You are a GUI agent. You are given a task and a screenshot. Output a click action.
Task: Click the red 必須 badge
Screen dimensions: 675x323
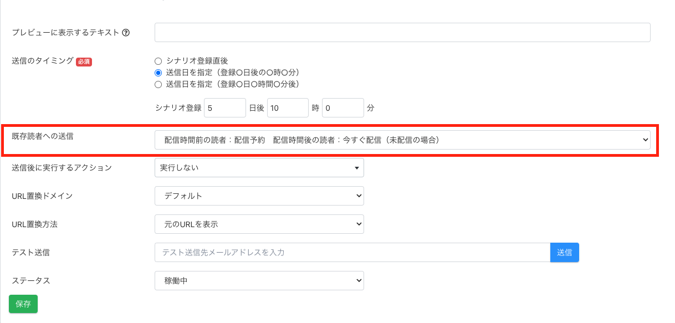pos(84,61)
